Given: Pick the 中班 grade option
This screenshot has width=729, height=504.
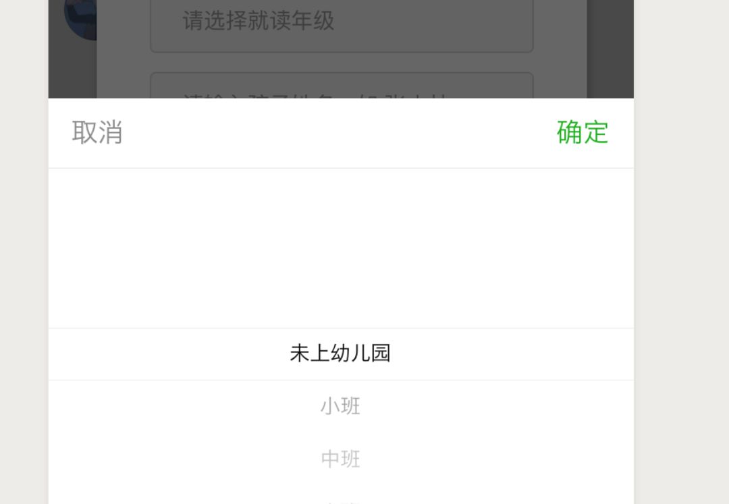Looking at the screenshot, I should click(x=340, y=459).
